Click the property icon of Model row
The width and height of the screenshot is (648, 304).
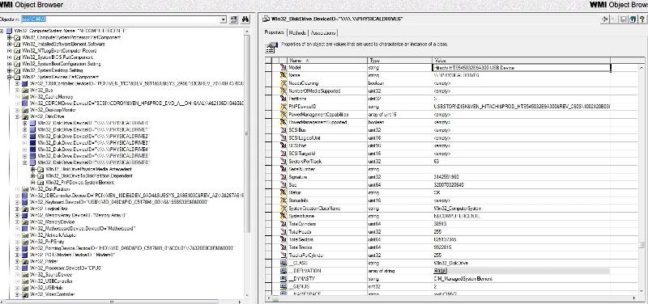(x=283, y=67)
